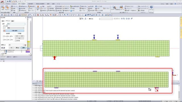Image resolution: width=182 pixels, height=102 pixels.
Task: Open the メッシュ ribbon tab
Action: pos(14,4)
